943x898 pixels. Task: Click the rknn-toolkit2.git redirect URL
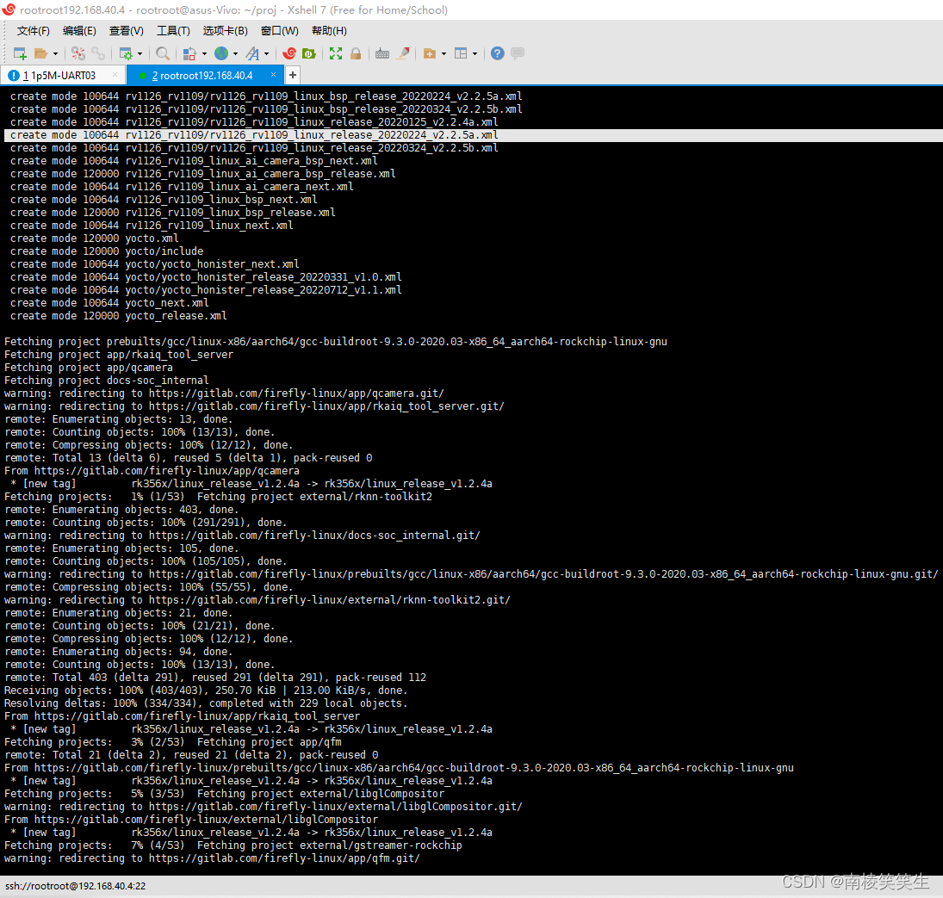tap(330, 600)
